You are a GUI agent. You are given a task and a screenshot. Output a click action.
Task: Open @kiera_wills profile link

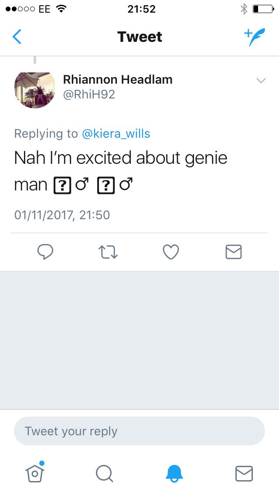coord(116,133)
